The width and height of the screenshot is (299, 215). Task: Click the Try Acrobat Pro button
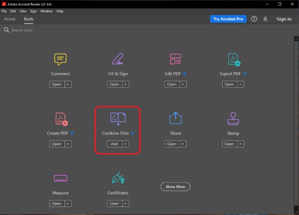pyautogui.click(x=228, y=19)
